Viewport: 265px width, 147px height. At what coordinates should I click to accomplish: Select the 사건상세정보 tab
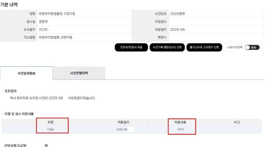[x=27, y=73]
